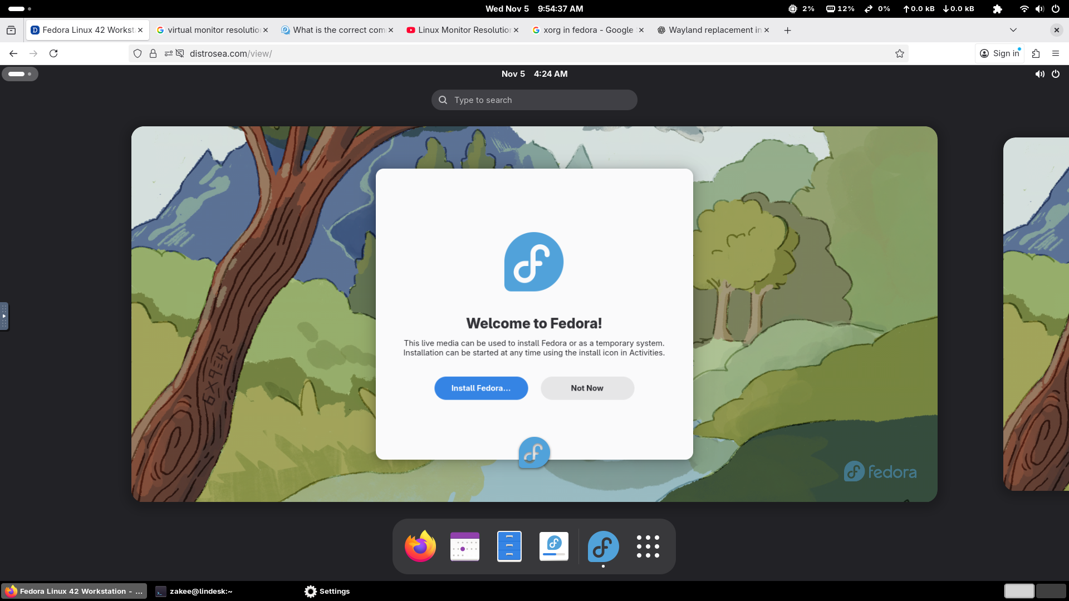Show the applications grid in dock
This screenshot has height=601, width=1069.
648,546
